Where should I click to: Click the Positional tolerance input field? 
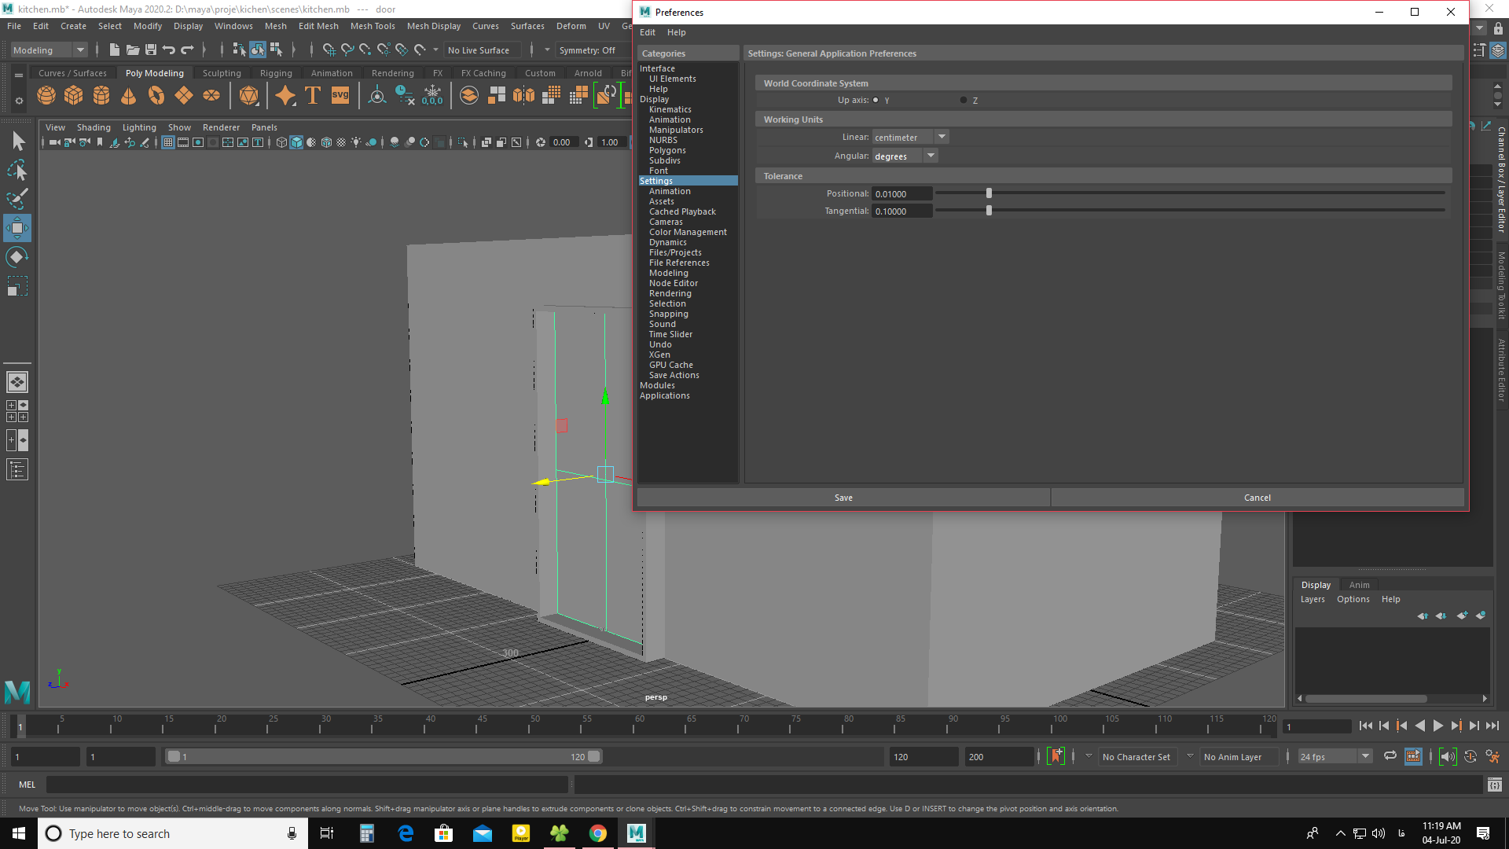coord(901,194)
